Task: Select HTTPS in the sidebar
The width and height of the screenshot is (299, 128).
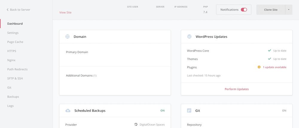Action: coord(12,51)
